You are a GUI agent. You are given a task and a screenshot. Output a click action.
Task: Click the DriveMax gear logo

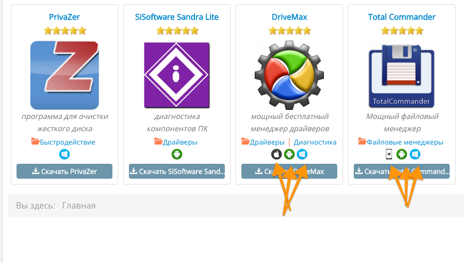point(289,75)
